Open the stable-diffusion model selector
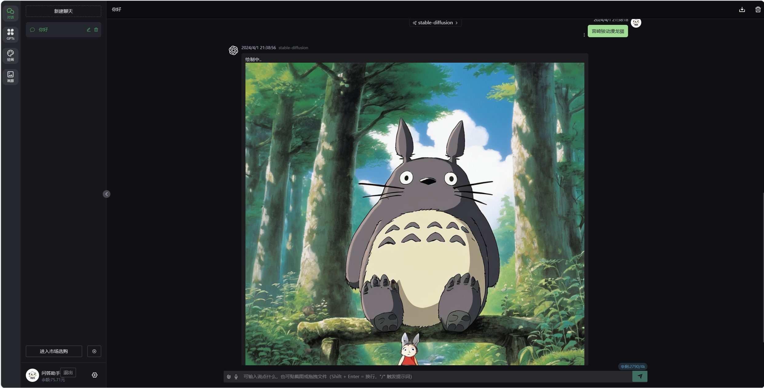Screen dimensions: 764x388 click(x=435, y=23)
